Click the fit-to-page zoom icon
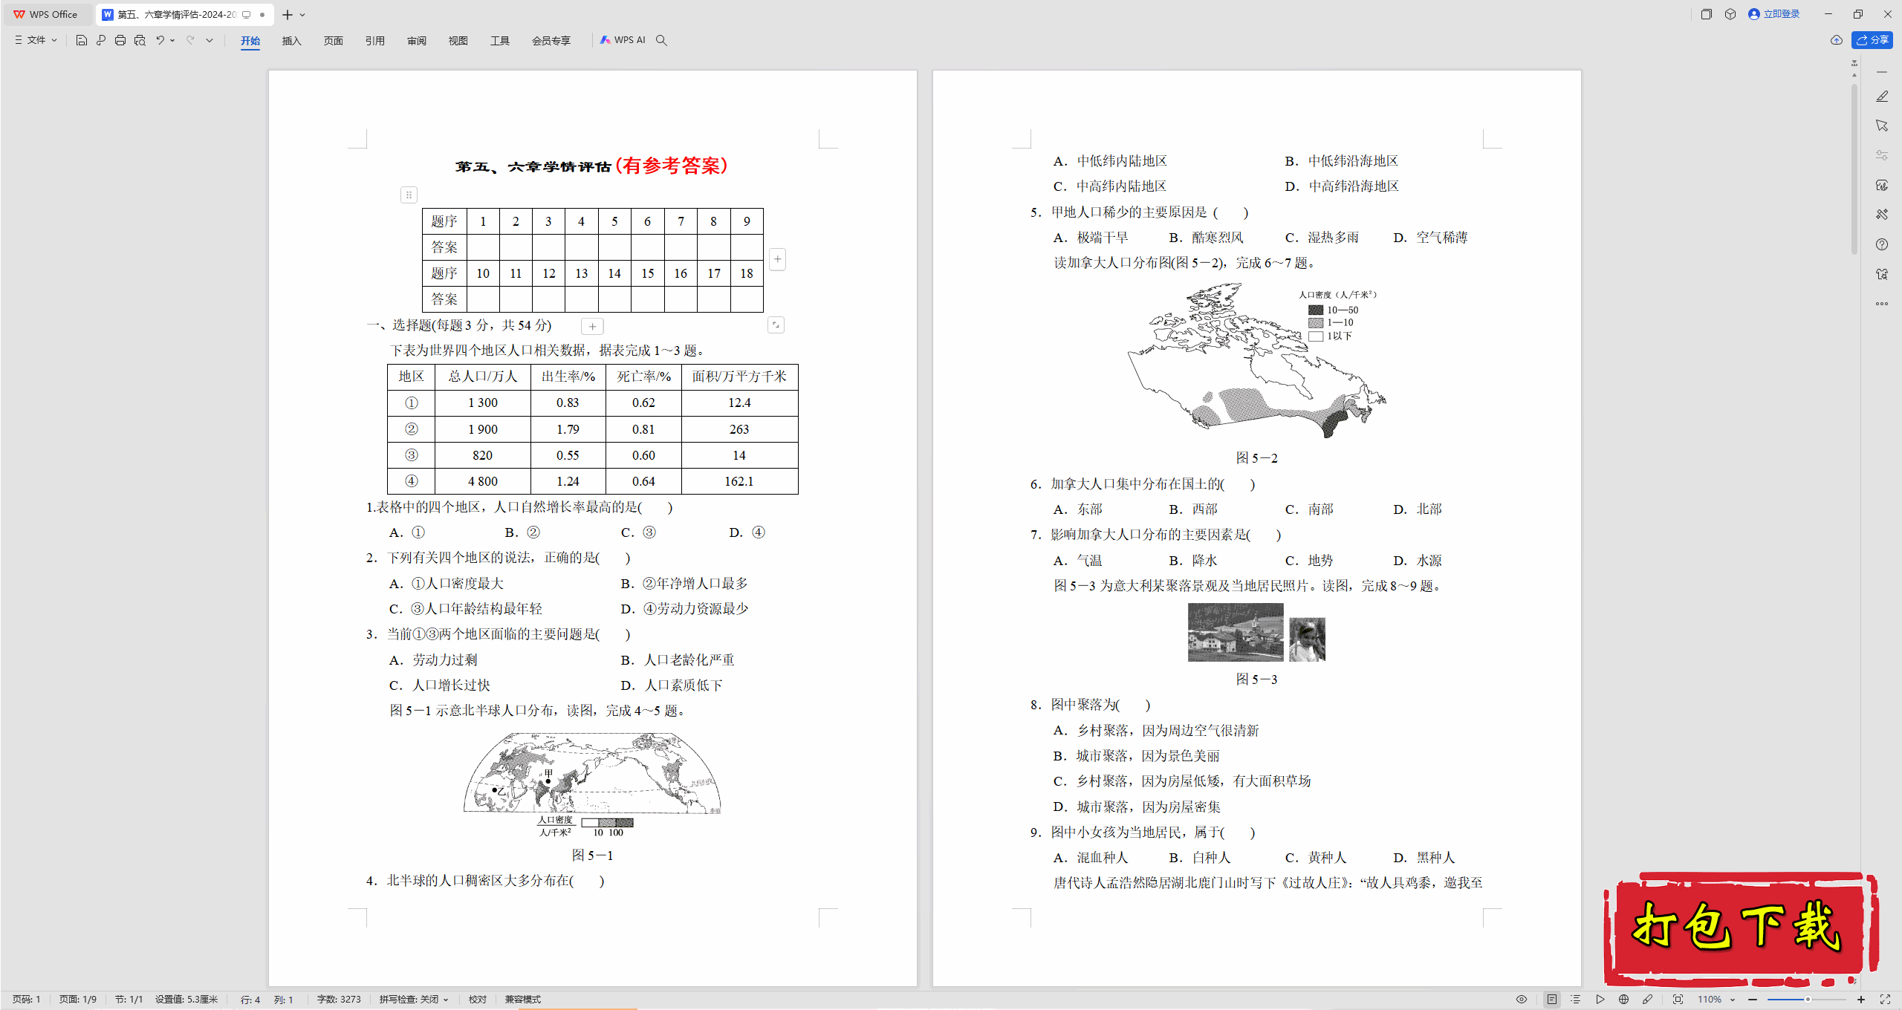The image size is (1902, 1010). (x=1678, y=1000)
